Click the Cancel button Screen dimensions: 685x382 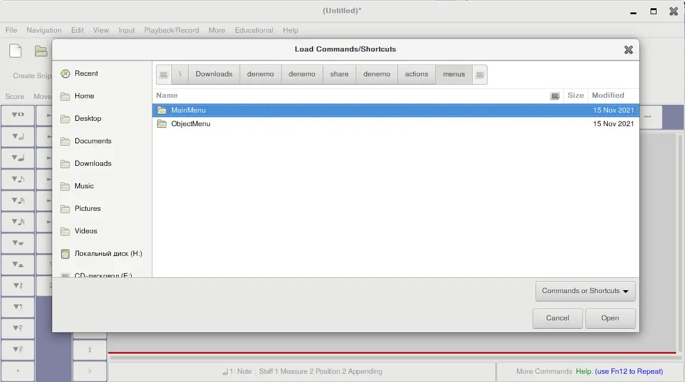pyautogui.click(x=557, y=319)
